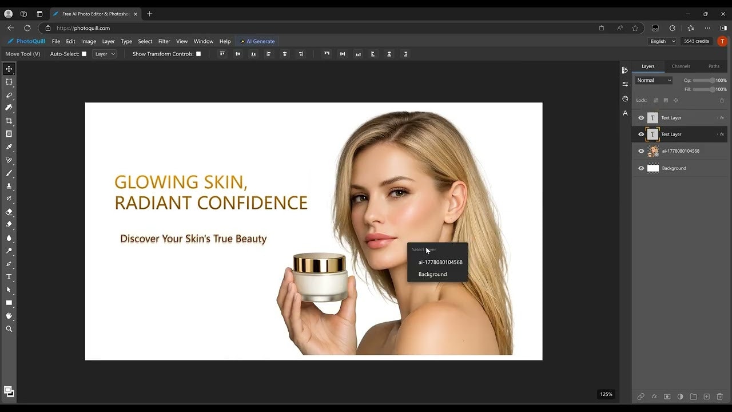Click the PhotoQuill logo

point(26,41)
